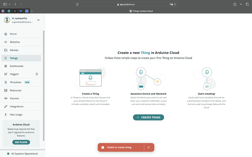Click the Devices board icon
This screenshot has height=157, width=252.
pyautogui.click(x=5, y=50)
